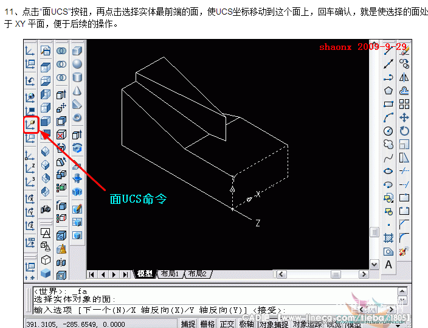This screenshot has width=428, height=328.
Task: Toggle 极轴 polar tracking in status bar
Action: (246, 324)
